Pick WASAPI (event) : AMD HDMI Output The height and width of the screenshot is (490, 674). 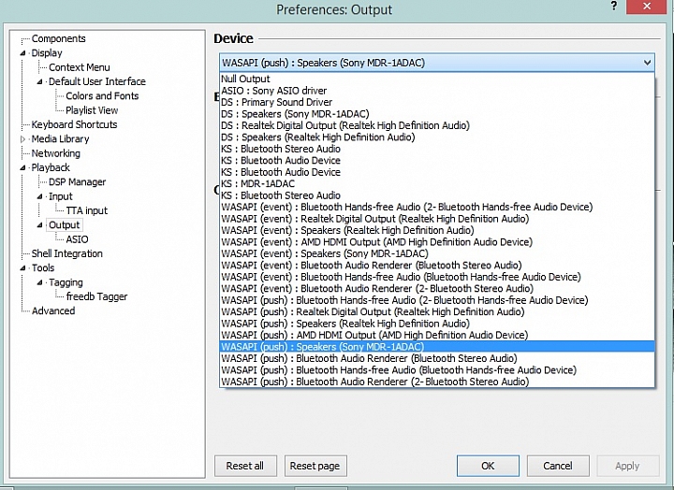click(x=437, y=242)
